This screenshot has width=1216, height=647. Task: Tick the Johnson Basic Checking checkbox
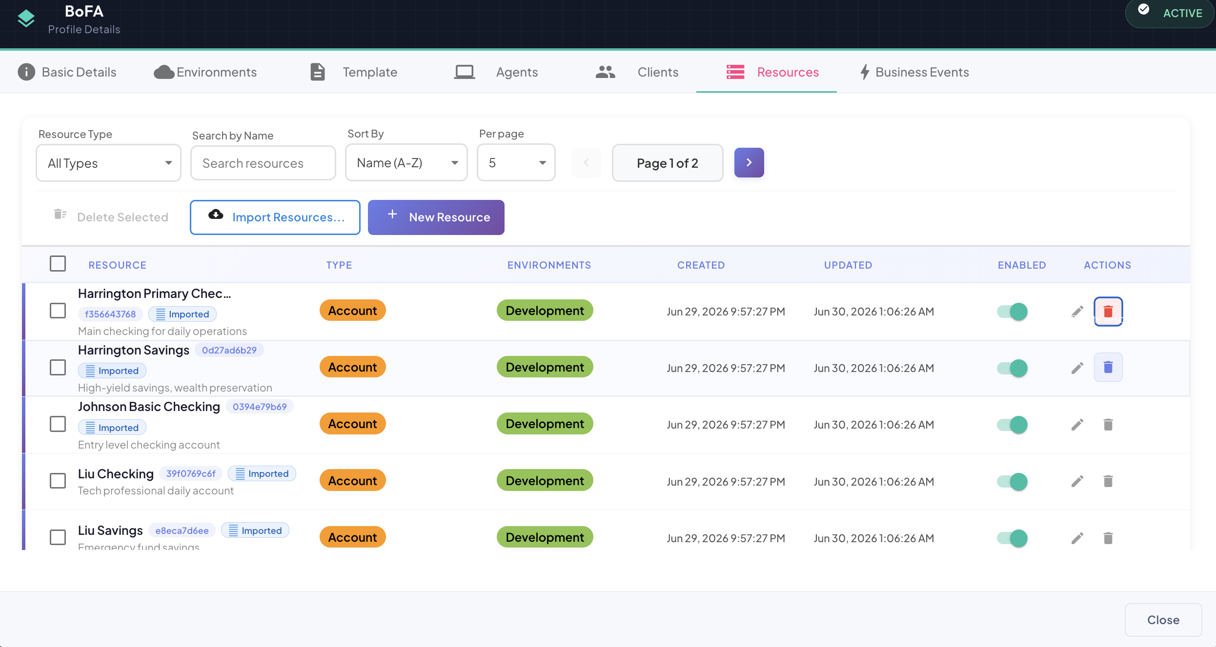click(58, 424)
